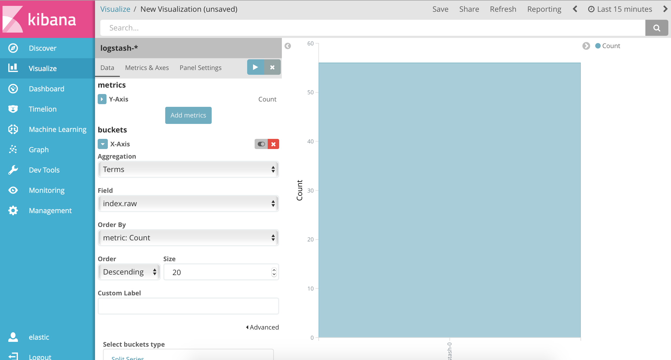671x360 pixels.
Task: Remove the X-Axis bucket with red X
Action: [273, 144]
